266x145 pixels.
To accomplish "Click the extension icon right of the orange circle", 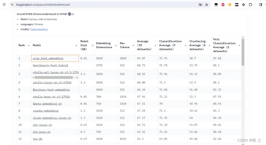I will coord(237,5).
